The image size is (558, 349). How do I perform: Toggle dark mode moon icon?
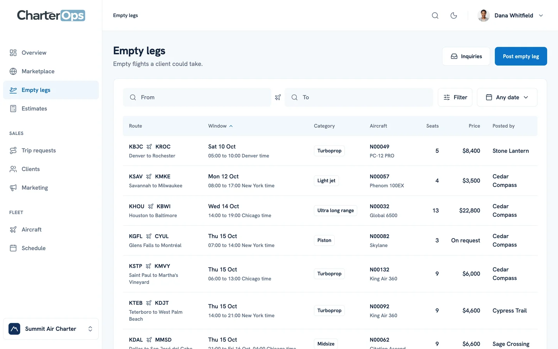[454, 16]
